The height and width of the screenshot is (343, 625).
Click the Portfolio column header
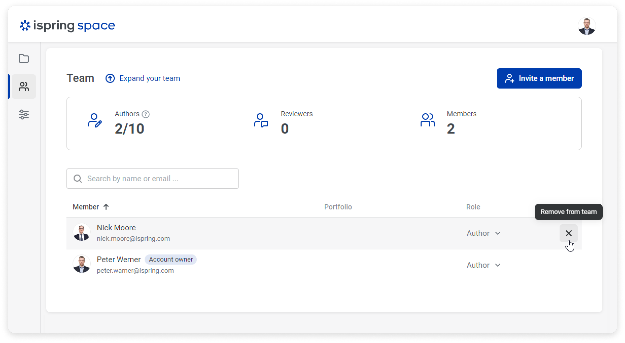(338, 207)
